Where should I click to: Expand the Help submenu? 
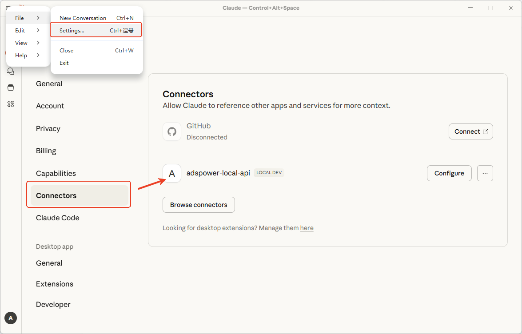click(28, 56)
